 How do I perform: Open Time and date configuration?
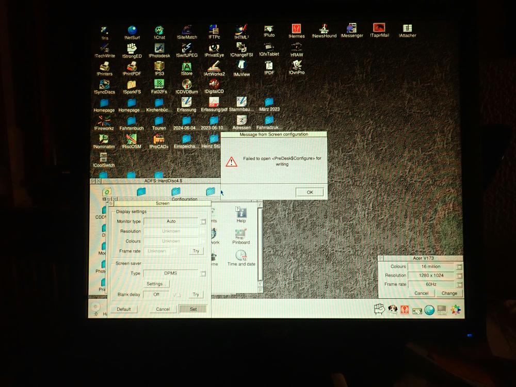pos(241,258)
